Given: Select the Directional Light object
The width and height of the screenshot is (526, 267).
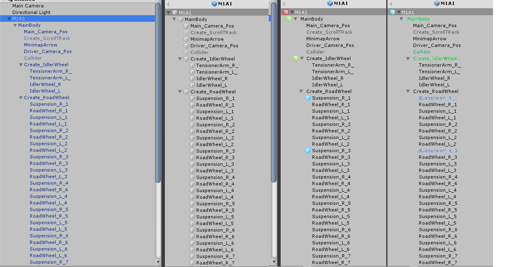Looking at the screenshot, I should point(31,12).
